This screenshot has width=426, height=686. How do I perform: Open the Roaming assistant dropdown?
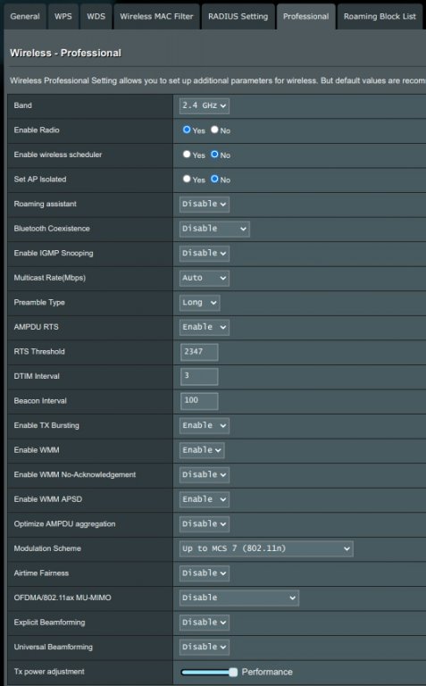coord(205,205)
